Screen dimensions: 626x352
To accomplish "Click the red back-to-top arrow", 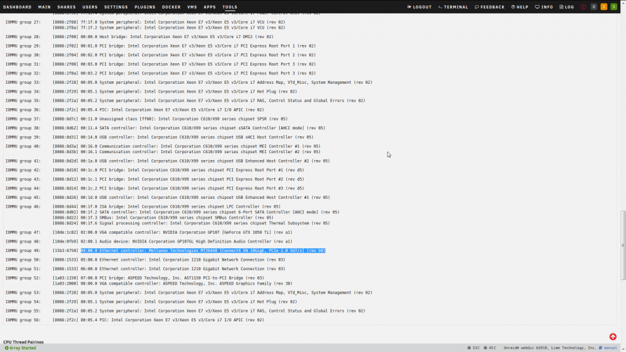I will click(x=613, y=337).
